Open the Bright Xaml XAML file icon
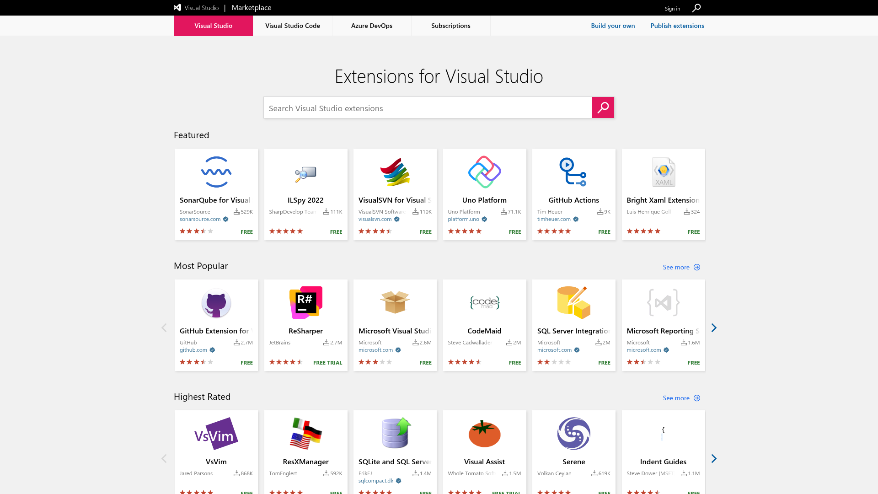The width and height of the screenshot is (878, 494). click(x=664, y=172)
